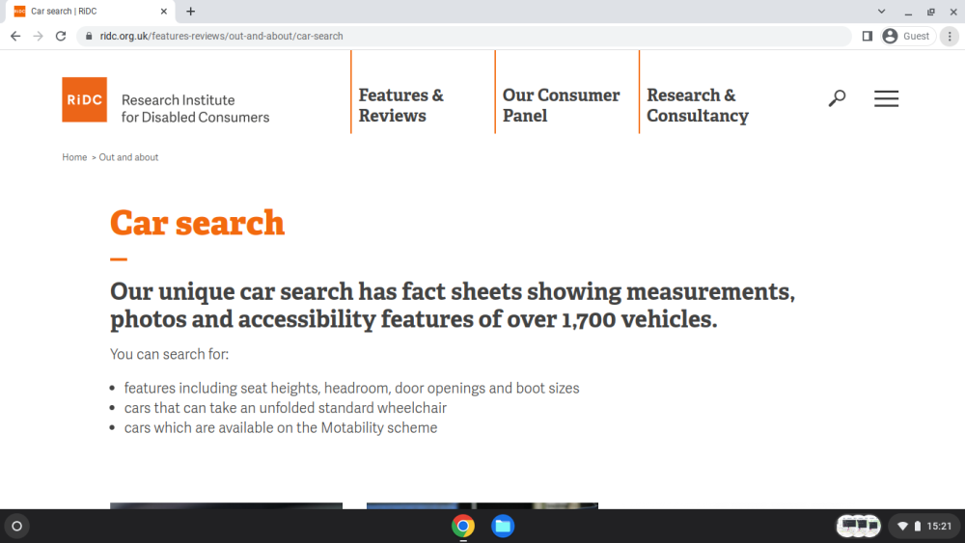
Task: Click the browser forward arrow
Action: [39, 37]
